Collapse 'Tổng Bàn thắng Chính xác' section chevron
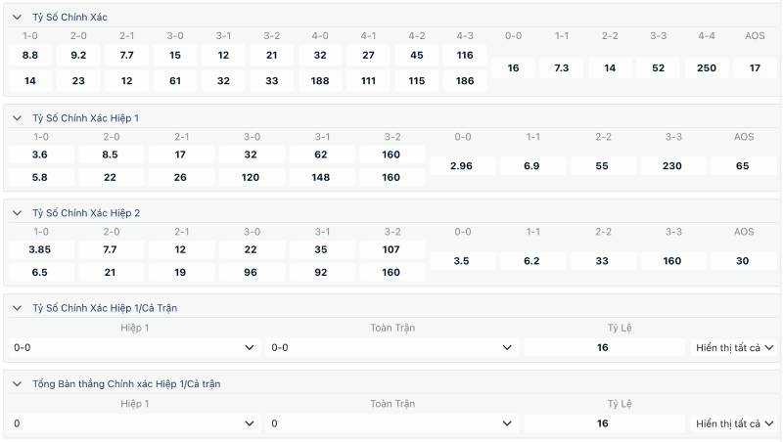Viewport: 783px width, 442px height. [17, 384]
